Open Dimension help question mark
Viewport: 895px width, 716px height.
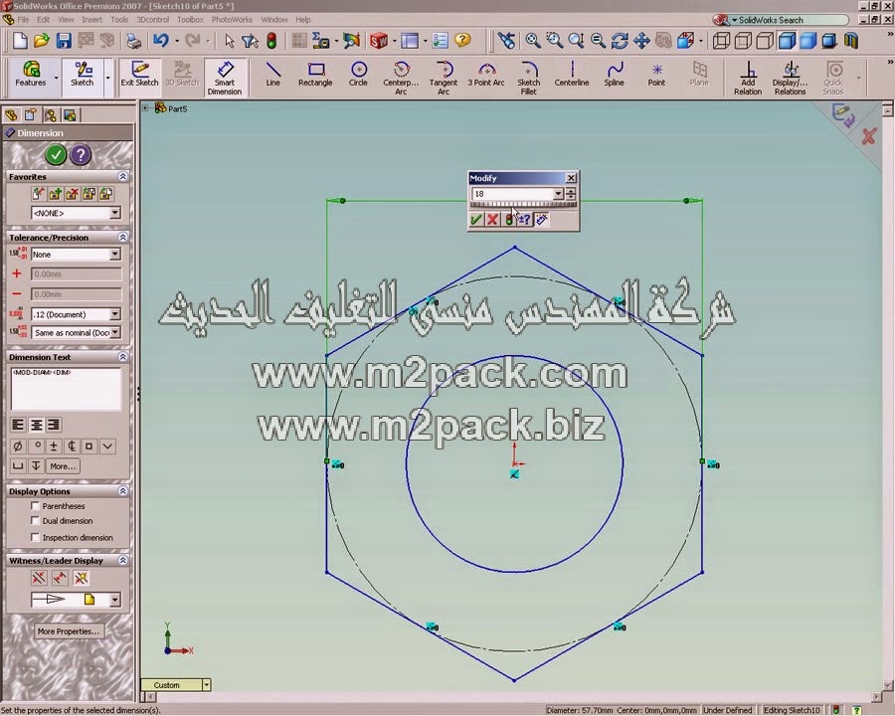tap(82, 155)
